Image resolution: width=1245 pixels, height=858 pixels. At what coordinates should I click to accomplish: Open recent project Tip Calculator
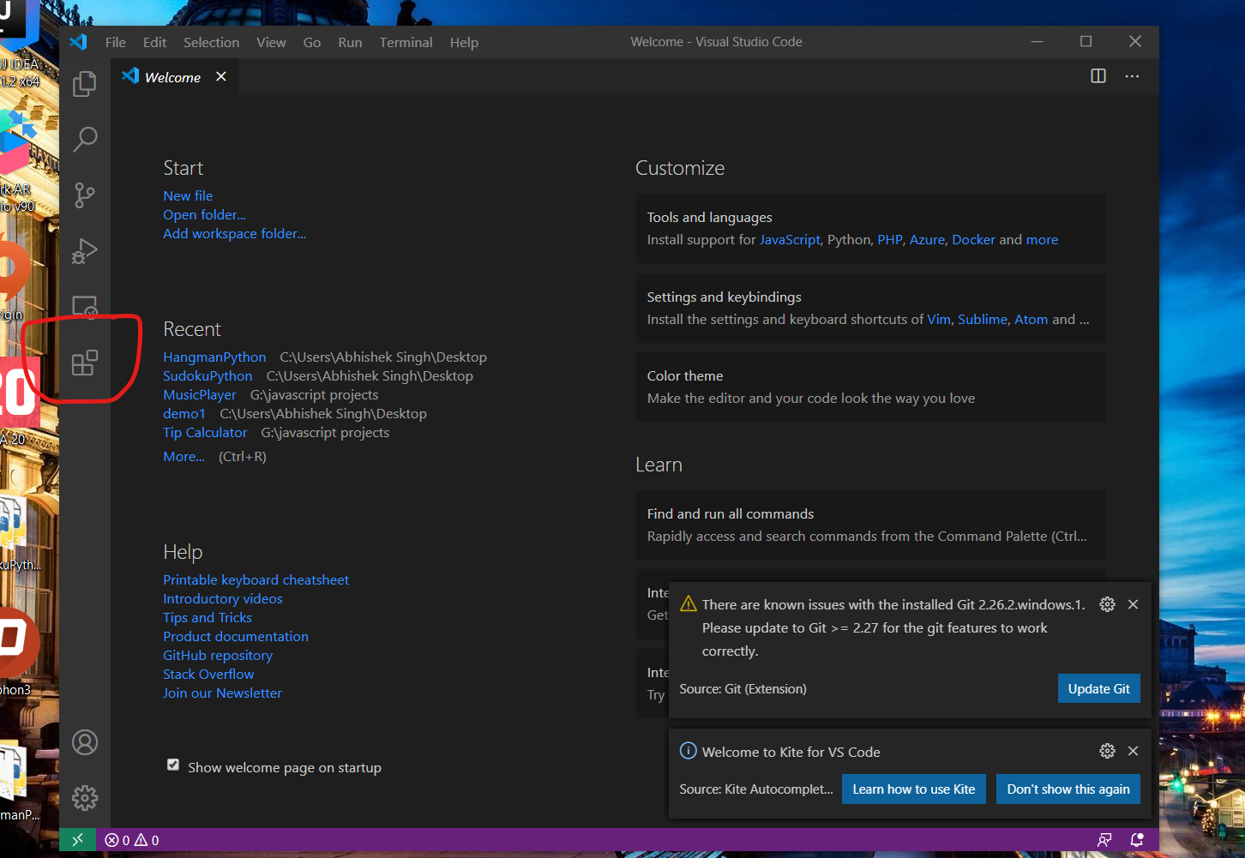[205, 432]
